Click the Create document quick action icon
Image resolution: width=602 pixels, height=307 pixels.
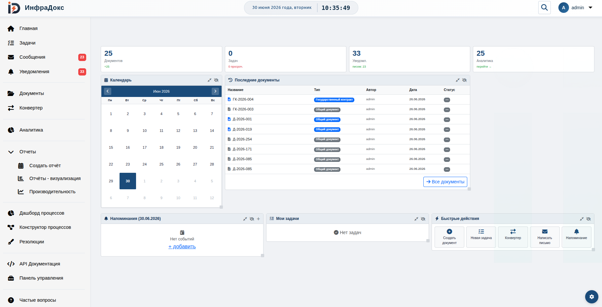[449, 232]
